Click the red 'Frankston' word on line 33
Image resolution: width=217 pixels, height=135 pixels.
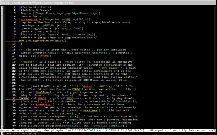(x=44, y=104)
